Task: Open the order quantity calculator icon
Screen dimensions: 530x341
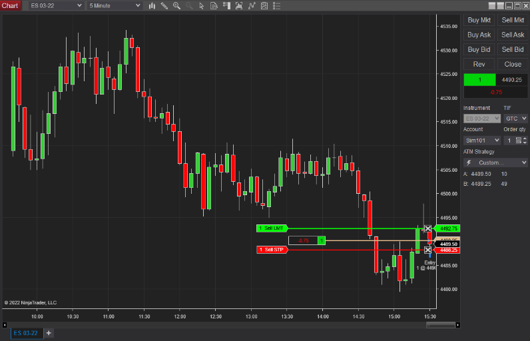Action: pyautogui.click(x=518, y=141)
